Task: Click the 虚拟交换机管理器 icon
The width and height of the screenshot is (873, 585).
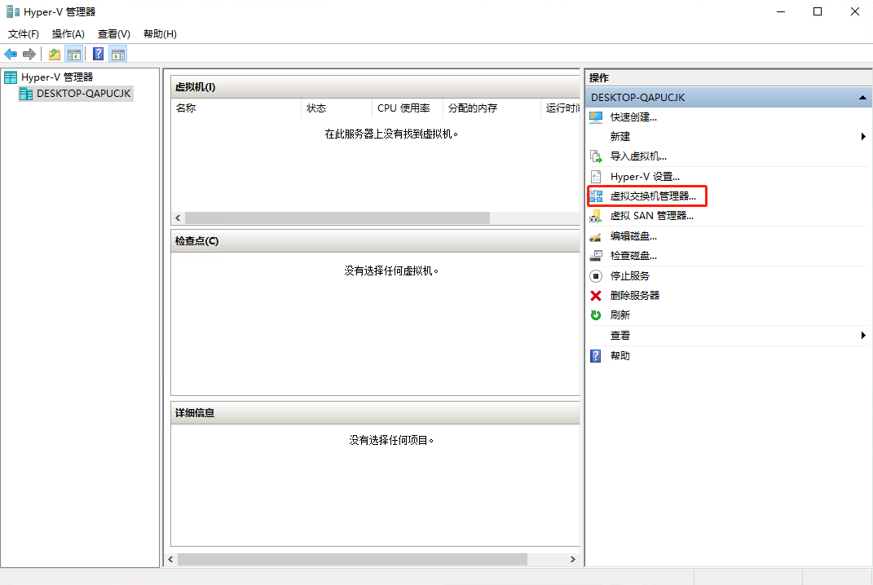Action: 596,196
